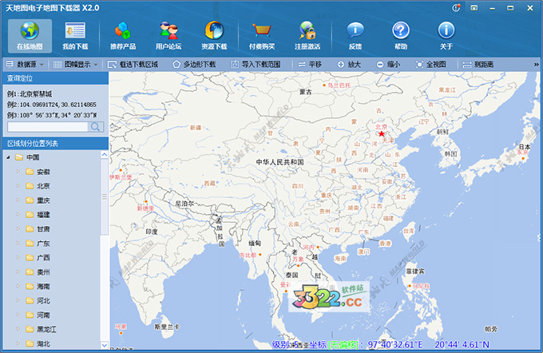Click the 东京 city label on map
This screenshot has width=543, height=353.
(523, 152)
